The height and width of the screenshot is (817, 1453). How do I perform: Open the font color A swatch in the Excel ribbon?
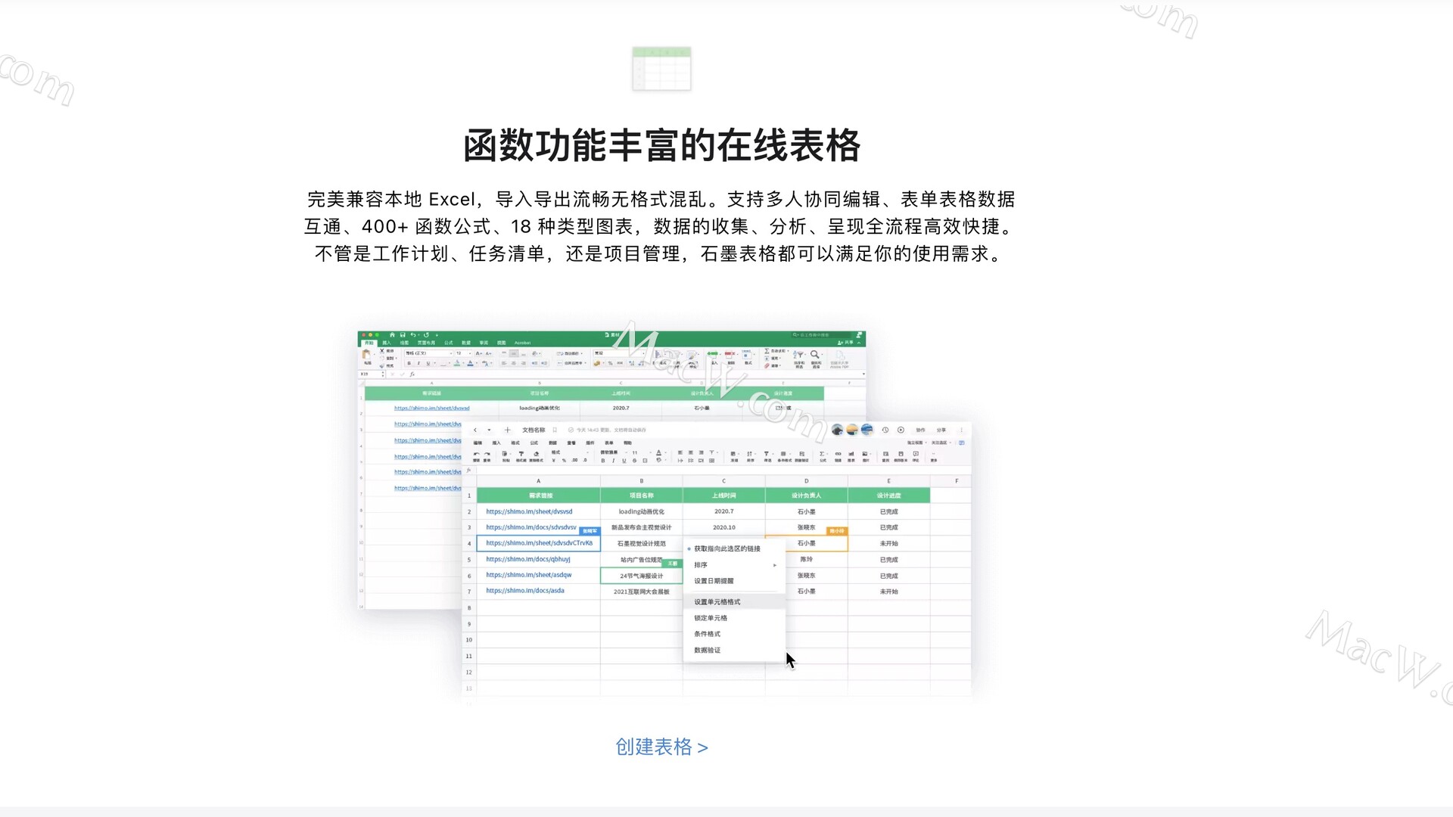(x=470, y=363)
